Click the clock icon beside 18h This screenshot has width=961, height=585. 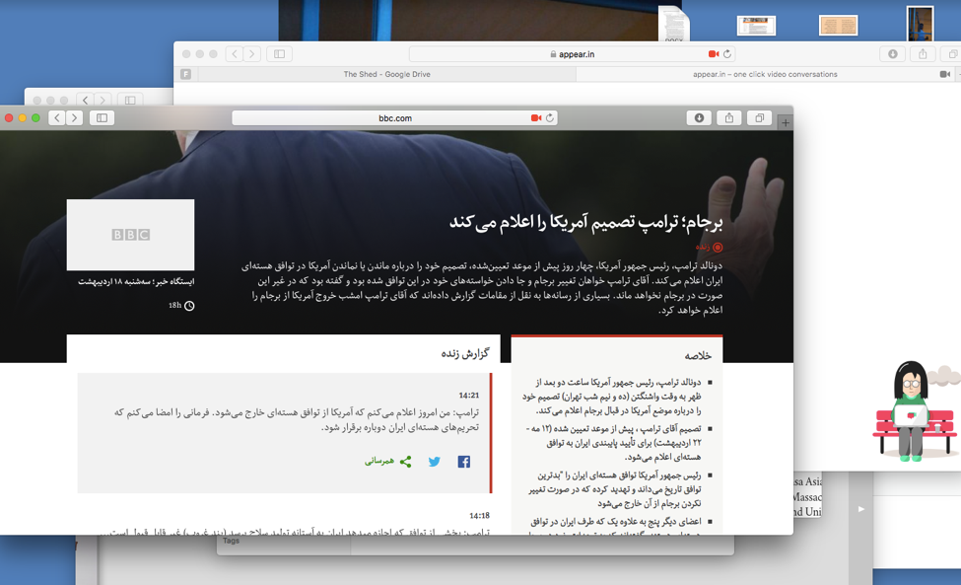(x=189, y=306)
